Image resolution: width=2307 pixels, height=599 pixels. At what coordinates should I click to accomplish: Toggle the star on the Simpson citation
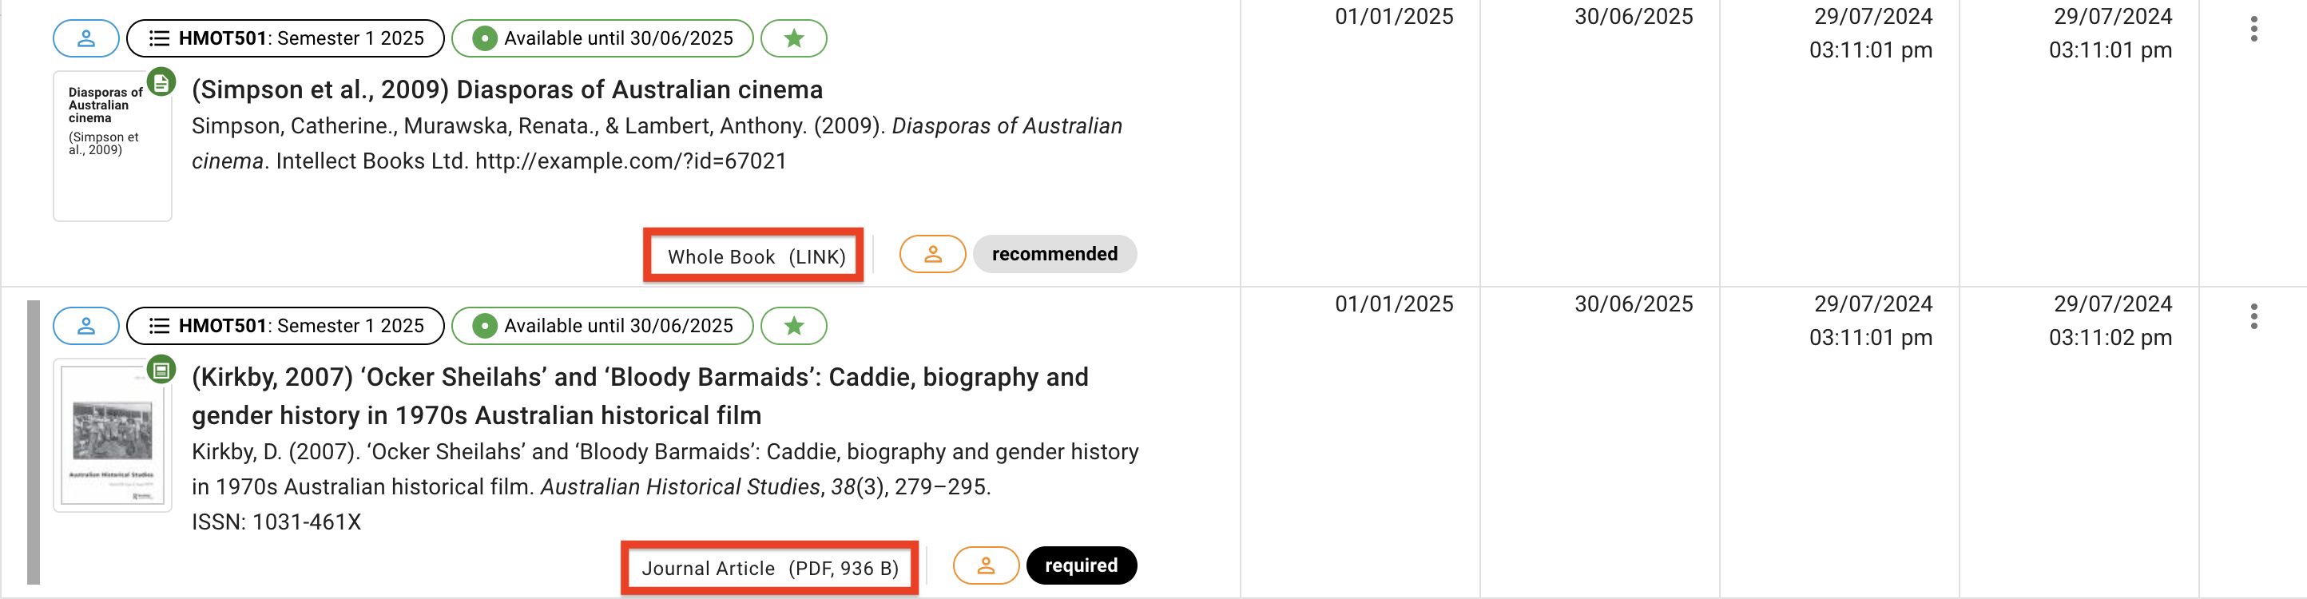(793, 38)
